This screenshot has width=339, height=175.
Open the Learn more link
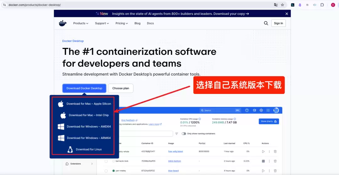point(155,124)
